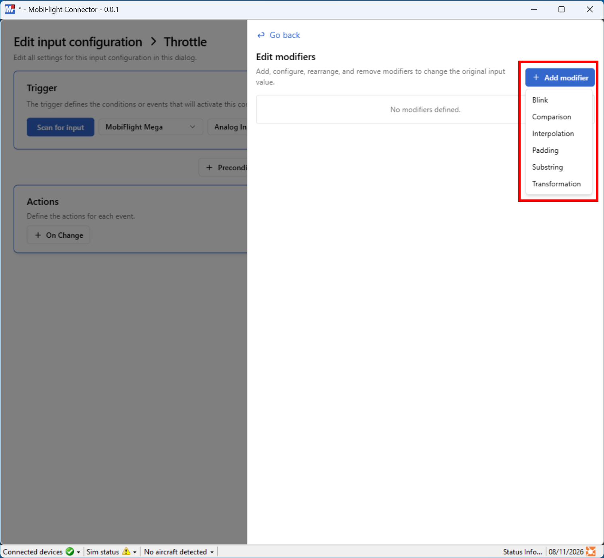Maximize the MobiFlight Connector window
The image size is (604, 558).
pos(561,10)
